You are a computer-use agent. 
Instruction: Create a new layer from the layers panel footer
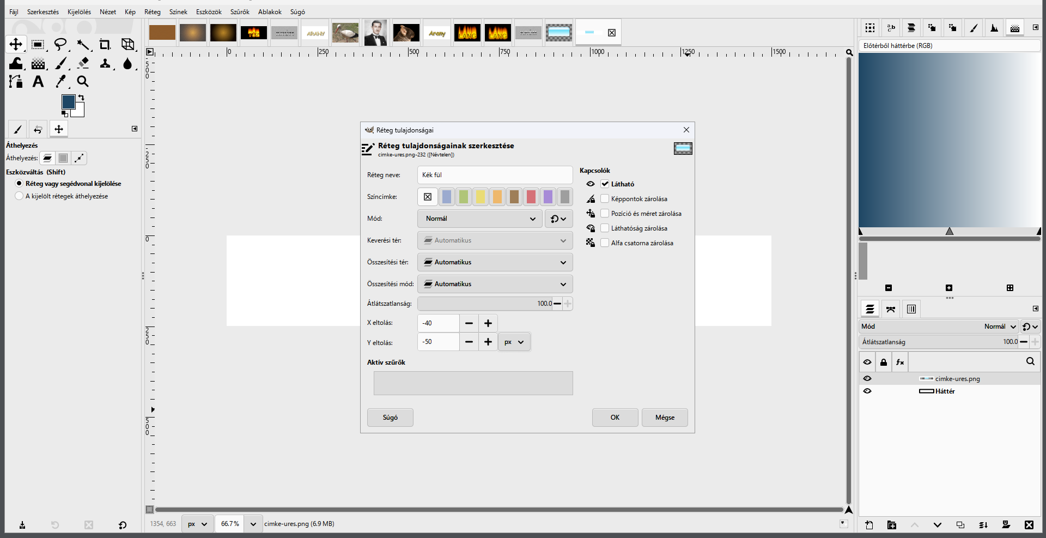click(x=869, y=525)
